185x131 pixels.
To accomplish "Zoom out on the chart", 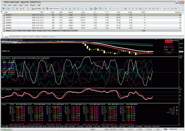I will (78, 9).
